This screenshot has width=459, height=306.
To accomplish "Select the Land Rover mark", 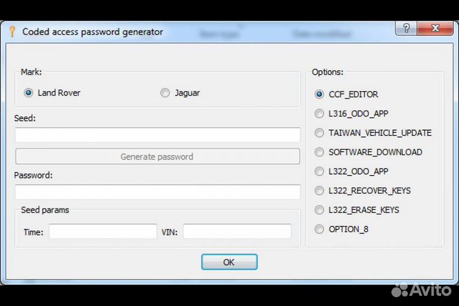I will tap(29, 93).
